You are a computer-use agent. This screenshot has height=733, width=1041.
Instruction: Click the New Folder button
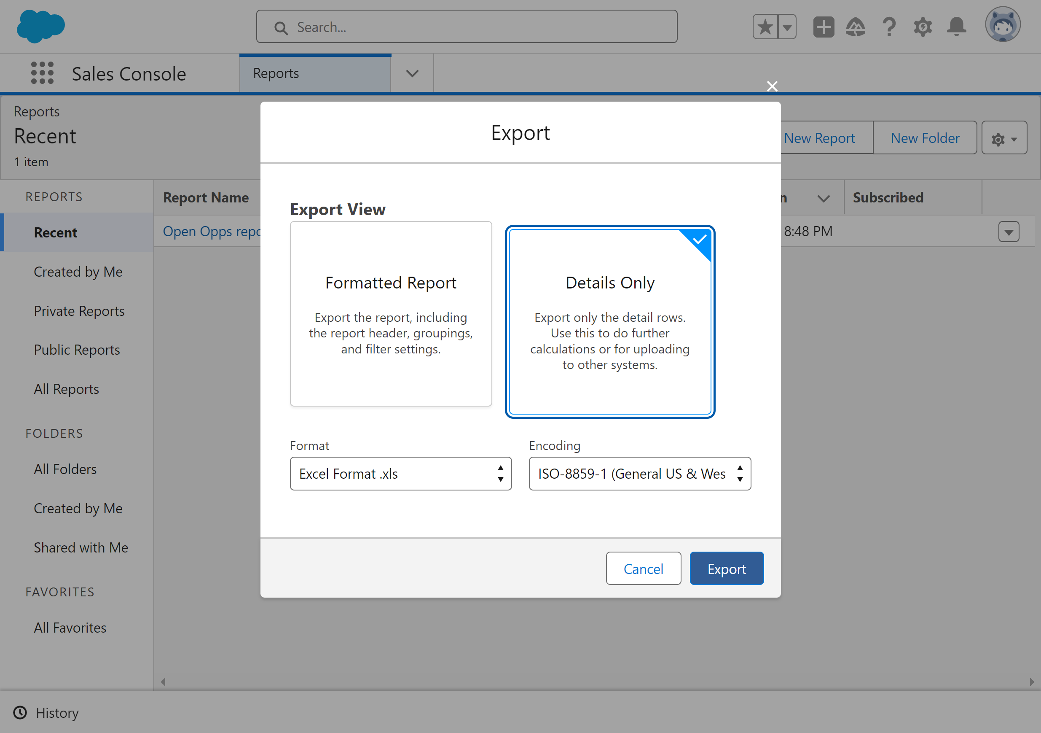(925, 138)
